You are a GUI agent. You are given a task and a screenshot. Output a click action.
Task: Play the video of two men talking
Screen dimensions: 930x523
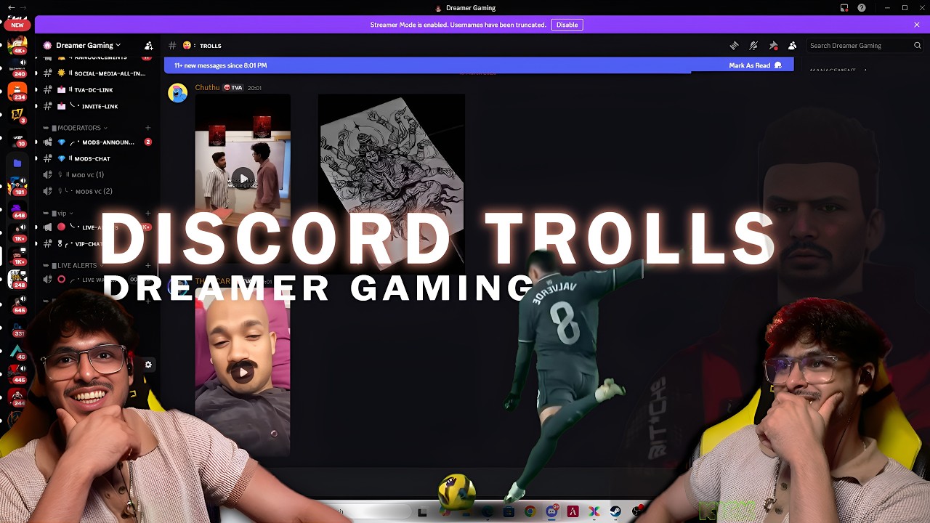pos(243,178)
